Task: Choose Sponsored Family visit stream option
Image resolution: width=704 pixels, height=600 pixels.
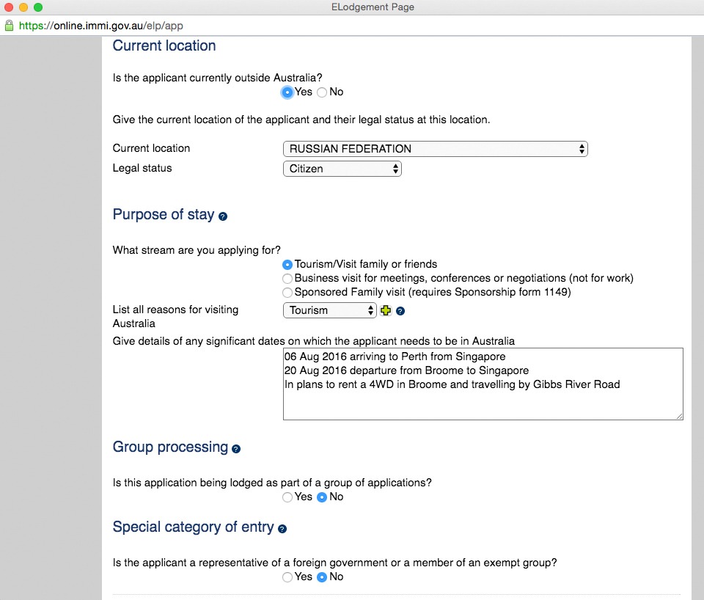Action: pyautogui.click(x=287, y=293)
